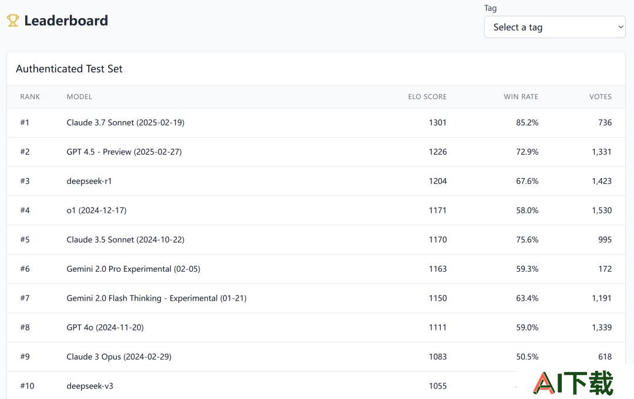
Task: Click win rate 67.6%
Action: pyautogui.click(x=527, y=181)
